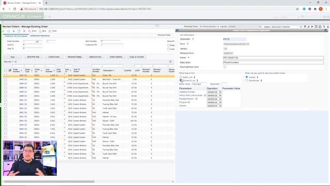Click the browser extensions puzzle icon
Screen dimensions: 330x186
tap(315, 9)
